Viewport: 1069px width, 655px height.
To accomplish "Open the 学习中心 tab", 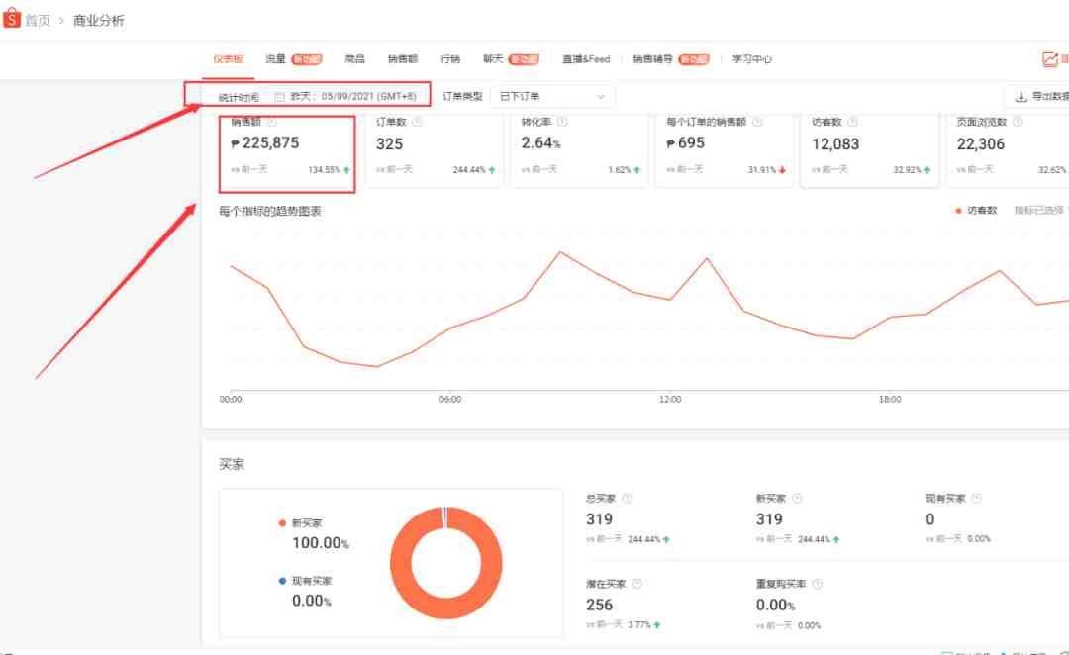I will [x=752, y=59].
